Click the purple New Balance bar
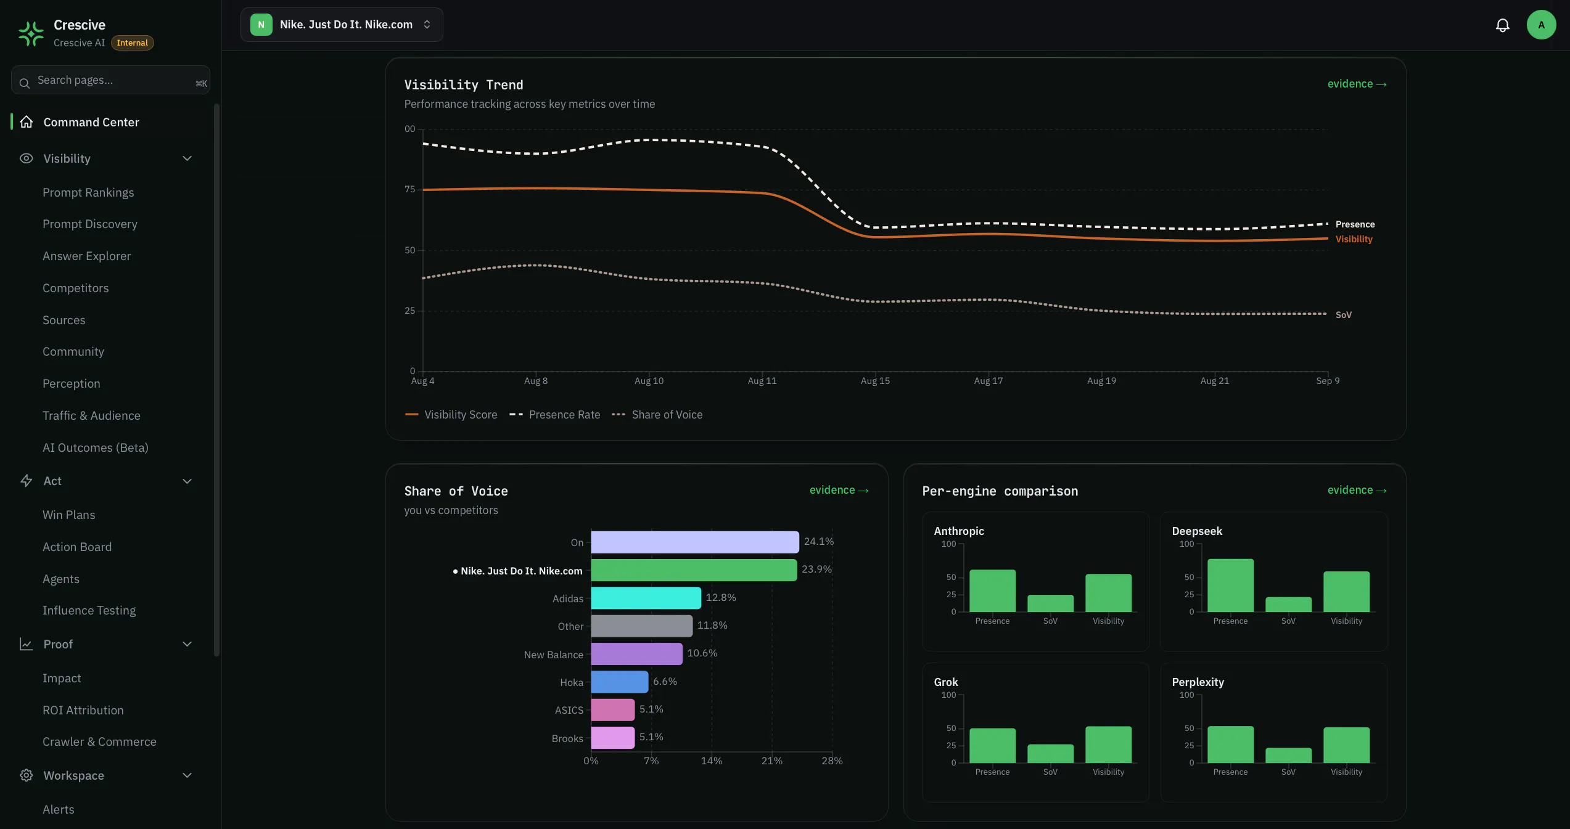The width and height of the screenshot is (1570, 829). (637, 654)
